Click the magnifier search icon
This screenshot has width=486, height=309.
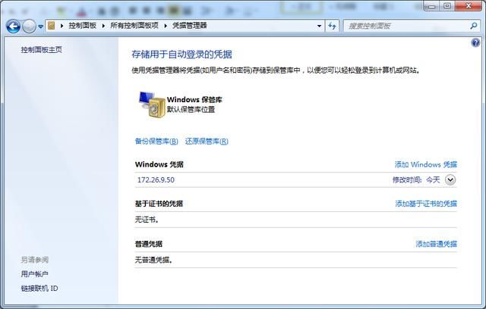click(x=472, y=26)
